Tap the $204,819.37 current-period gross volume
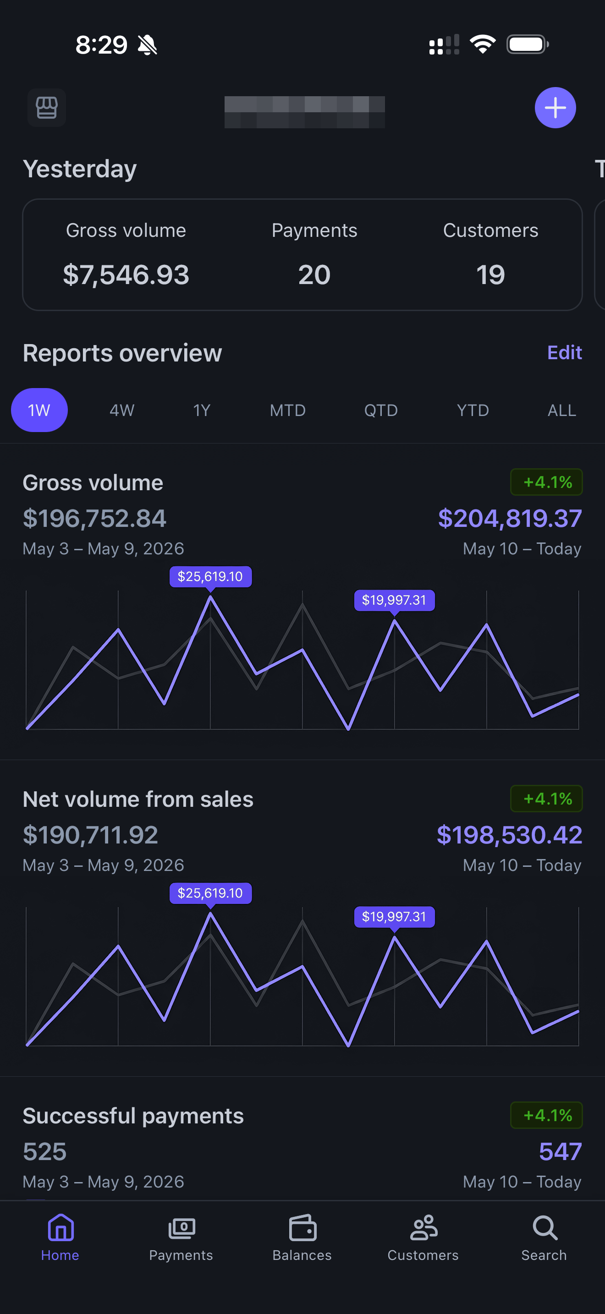Viewport: 605px width, 1314px height. click(x=510, y=518)
